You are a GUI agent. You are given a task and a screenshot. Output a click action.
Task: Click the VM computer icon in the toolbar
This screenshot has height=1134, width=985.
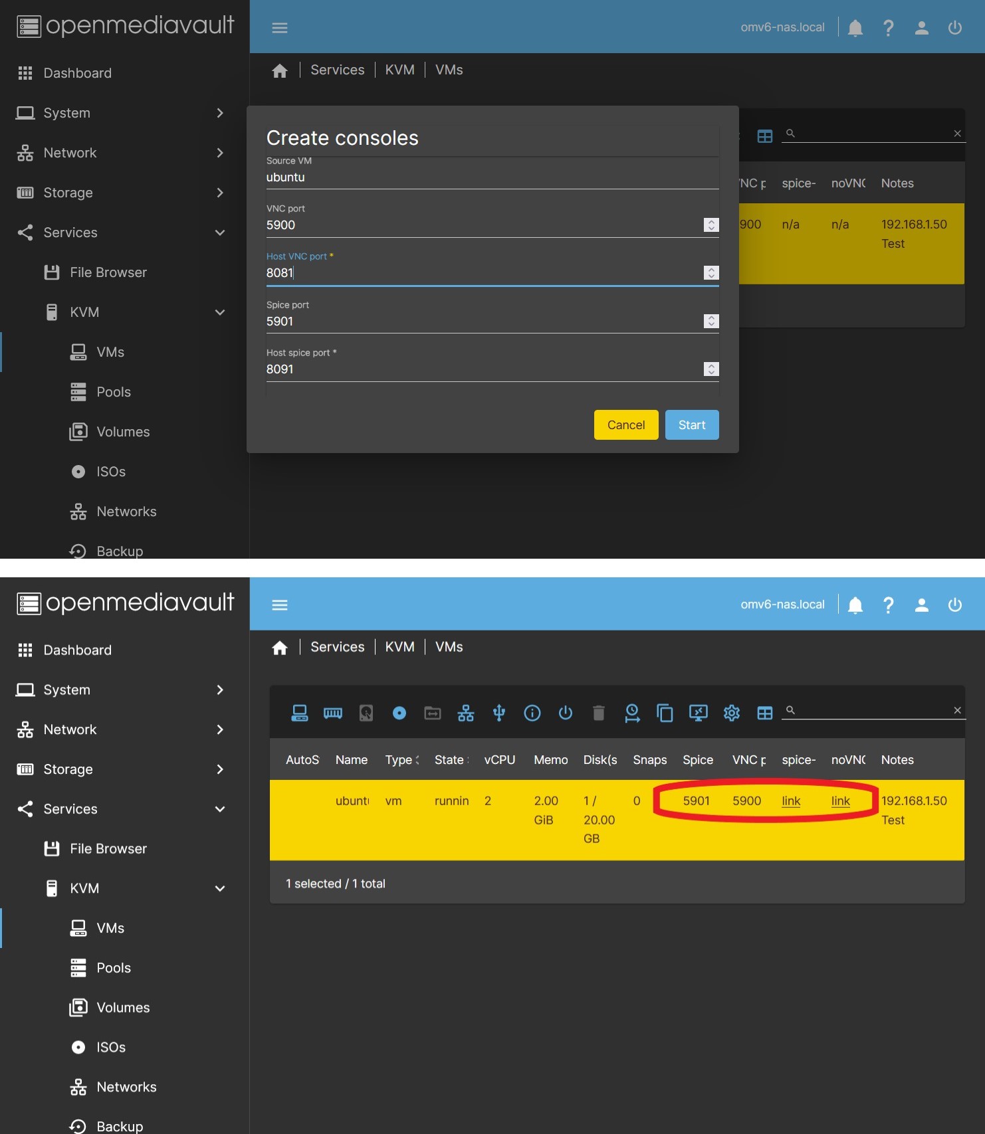point(300,713)
